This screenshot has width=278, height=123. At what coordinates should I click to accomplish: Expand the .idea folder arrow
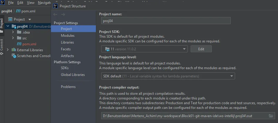tap(13, 32)
